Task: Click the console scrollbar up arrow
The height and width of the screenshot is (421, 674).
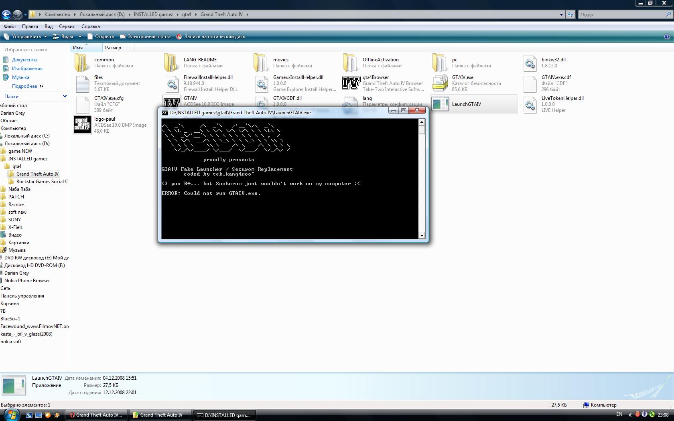Action: [422, 122]
